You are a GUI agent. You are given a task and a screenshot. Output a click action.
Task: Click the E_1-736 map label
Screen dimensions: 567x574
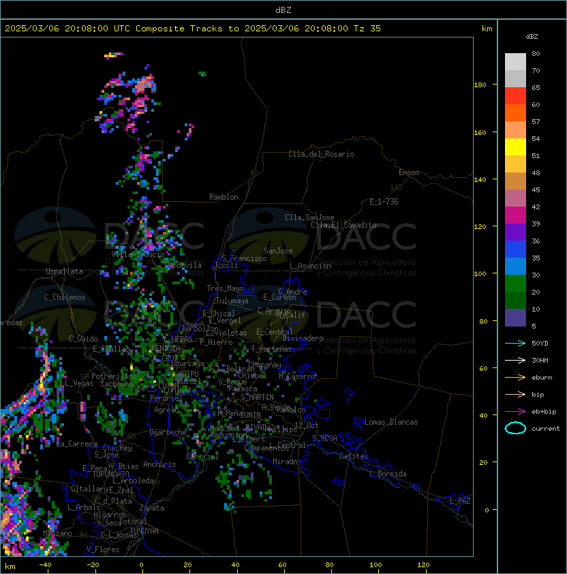tap(384, 202)
